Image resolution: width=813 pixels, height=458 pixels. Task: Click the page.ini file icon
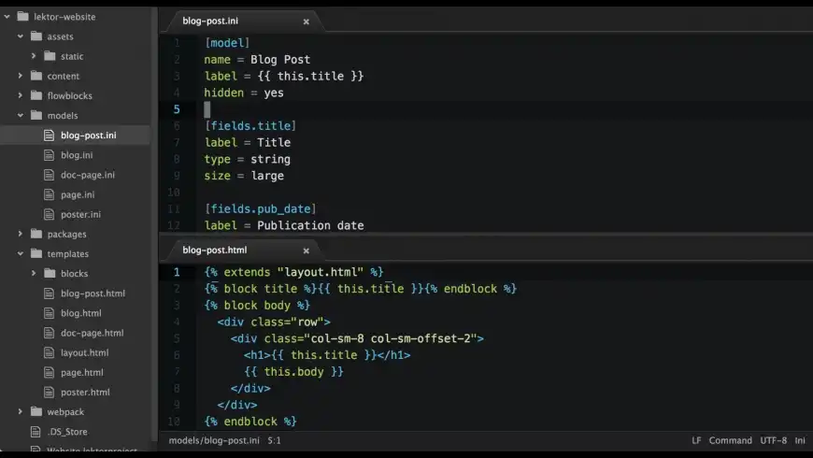tap(49, 194)
